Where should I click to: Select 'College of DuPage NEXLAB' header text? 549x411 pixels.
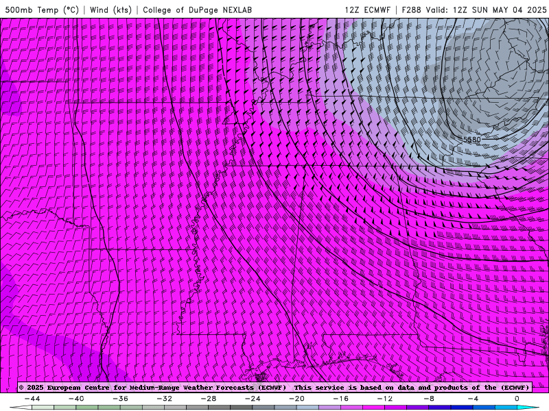(x=197, y=10)
